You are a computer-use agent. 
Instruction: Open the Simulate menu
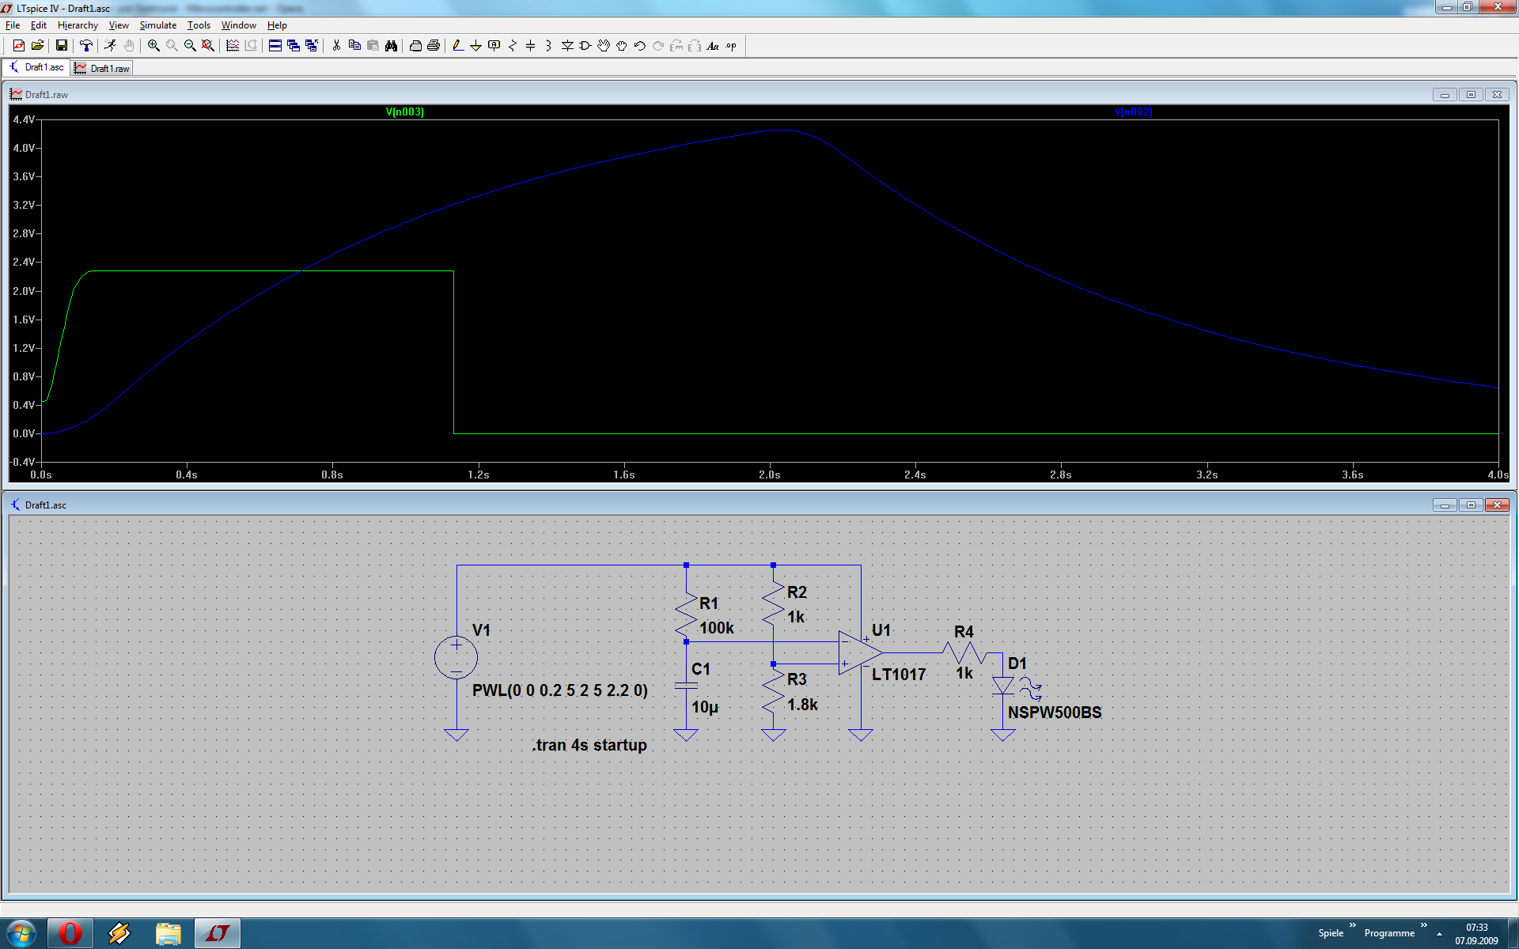coord(158,25)
